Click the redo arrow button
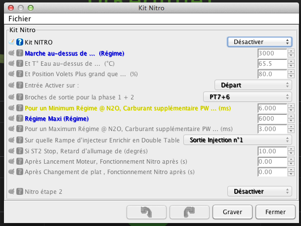The width and height of the screenshot is (301, 226). 189,212
